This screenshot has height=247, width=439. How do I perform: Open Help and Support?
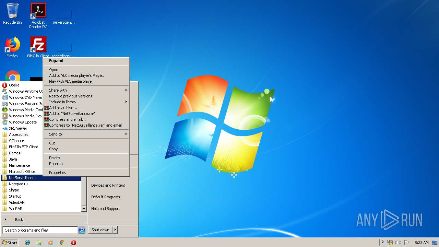pos(106,209)
